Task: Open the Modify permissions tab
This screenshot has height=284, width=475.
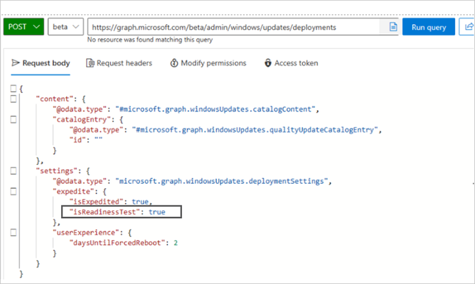Action: coord(208,63)
